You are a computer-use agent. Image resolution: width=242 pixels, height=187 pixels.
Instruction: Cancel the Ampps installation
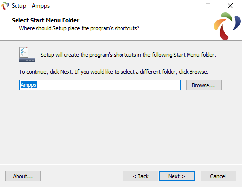[218, 176]
